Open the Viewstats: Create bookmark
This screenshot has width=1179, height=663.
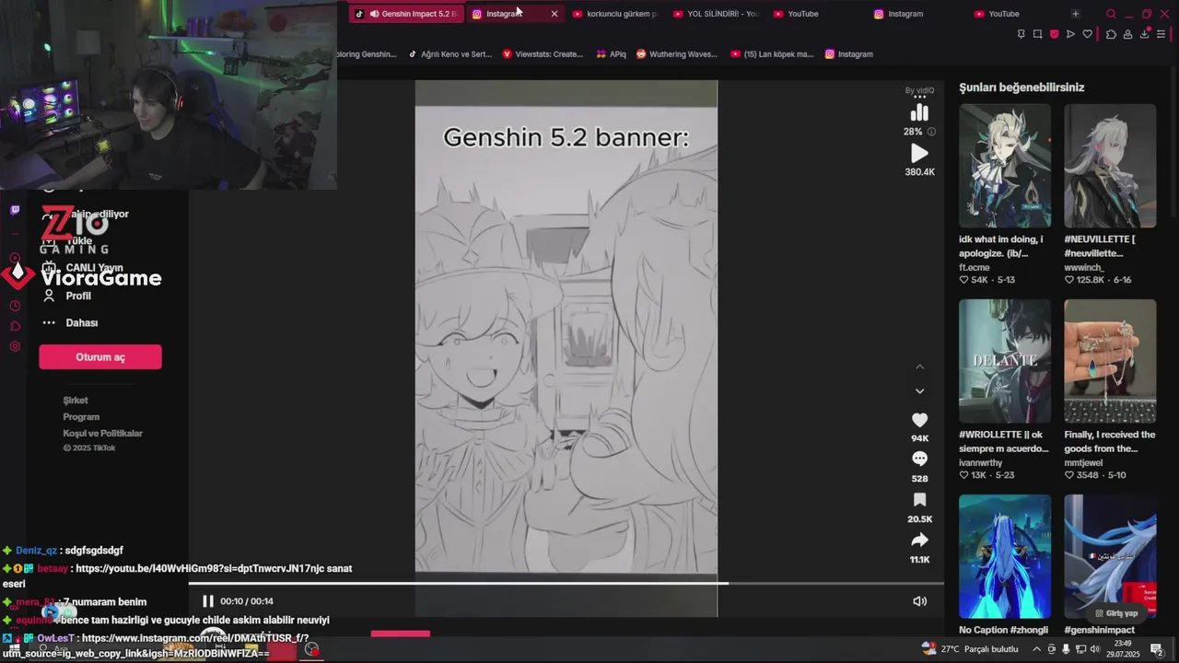pyautogui.click(x=543, y=54)
